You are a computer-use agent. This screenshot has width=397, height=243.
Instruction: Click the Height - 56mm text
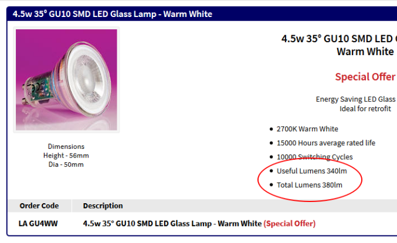tap(66, 155)
